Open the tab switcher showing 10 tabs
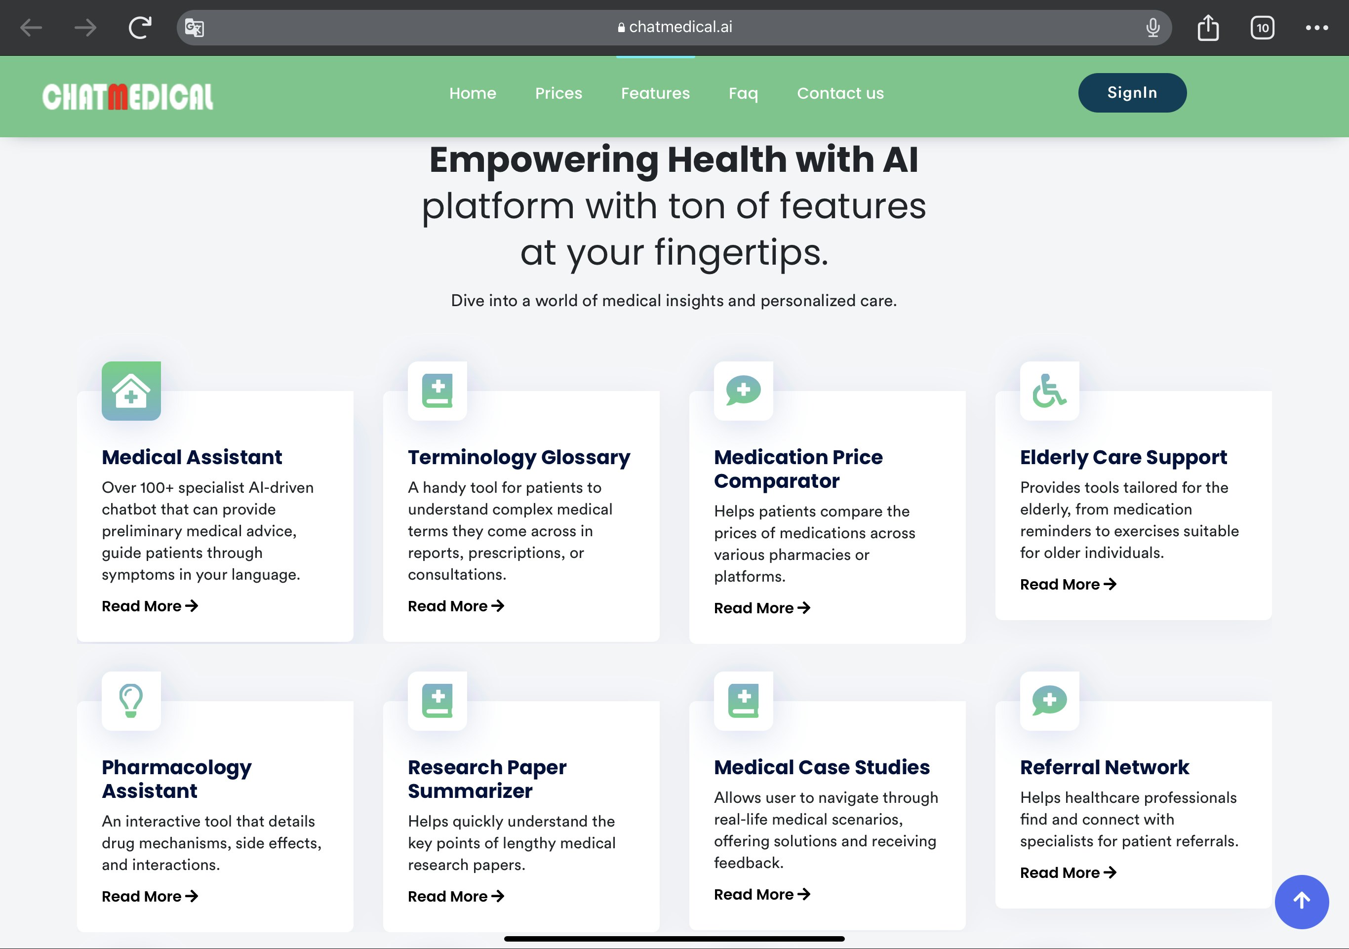 (1262, 28)
